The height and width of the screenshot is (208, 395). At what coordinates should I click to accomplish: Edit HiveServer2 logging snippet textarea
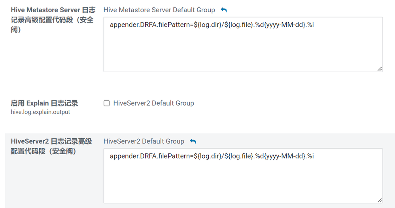[x=243, y=176]
